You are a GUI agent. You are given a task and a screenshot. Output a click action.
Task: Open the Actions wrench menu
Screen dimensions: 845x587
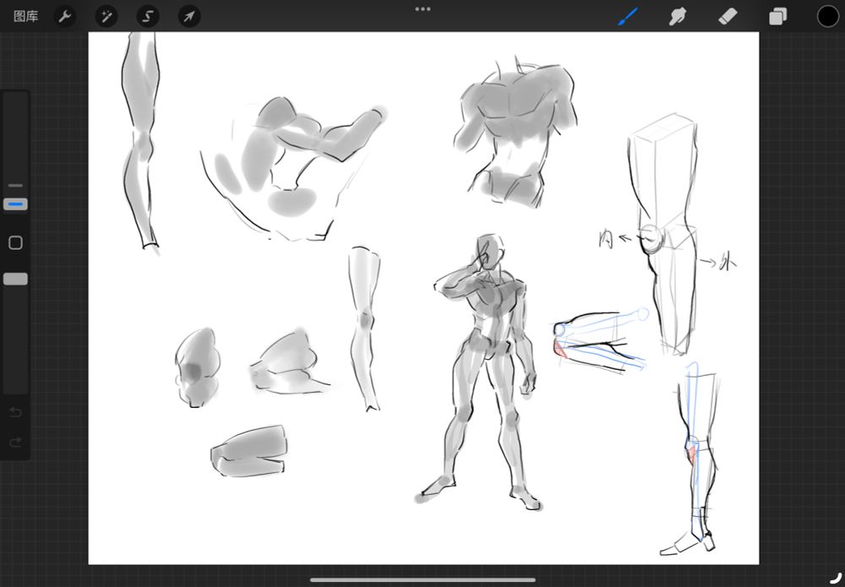point(65,17)
